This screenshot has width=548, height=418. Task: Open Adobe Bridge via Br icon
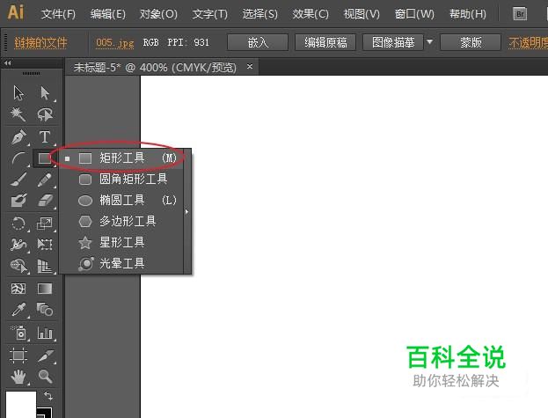520,14
